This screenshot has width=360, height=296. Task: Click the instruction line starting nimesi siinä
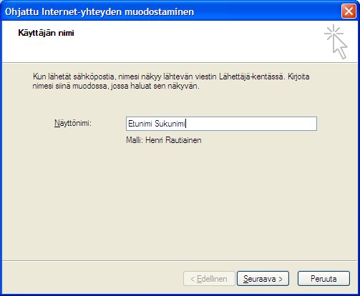(x=116, y=86)
